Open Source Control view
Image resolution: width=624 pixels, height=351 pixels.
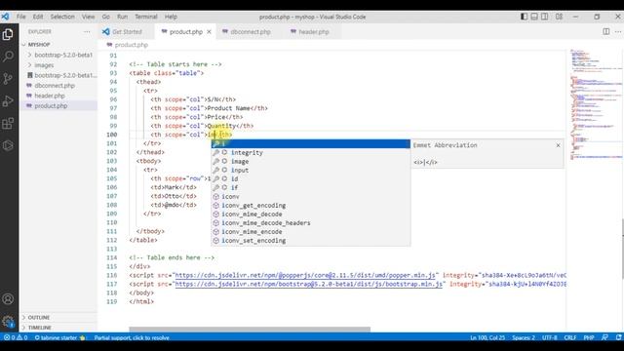pyautogui.click(x=8, y=78)
